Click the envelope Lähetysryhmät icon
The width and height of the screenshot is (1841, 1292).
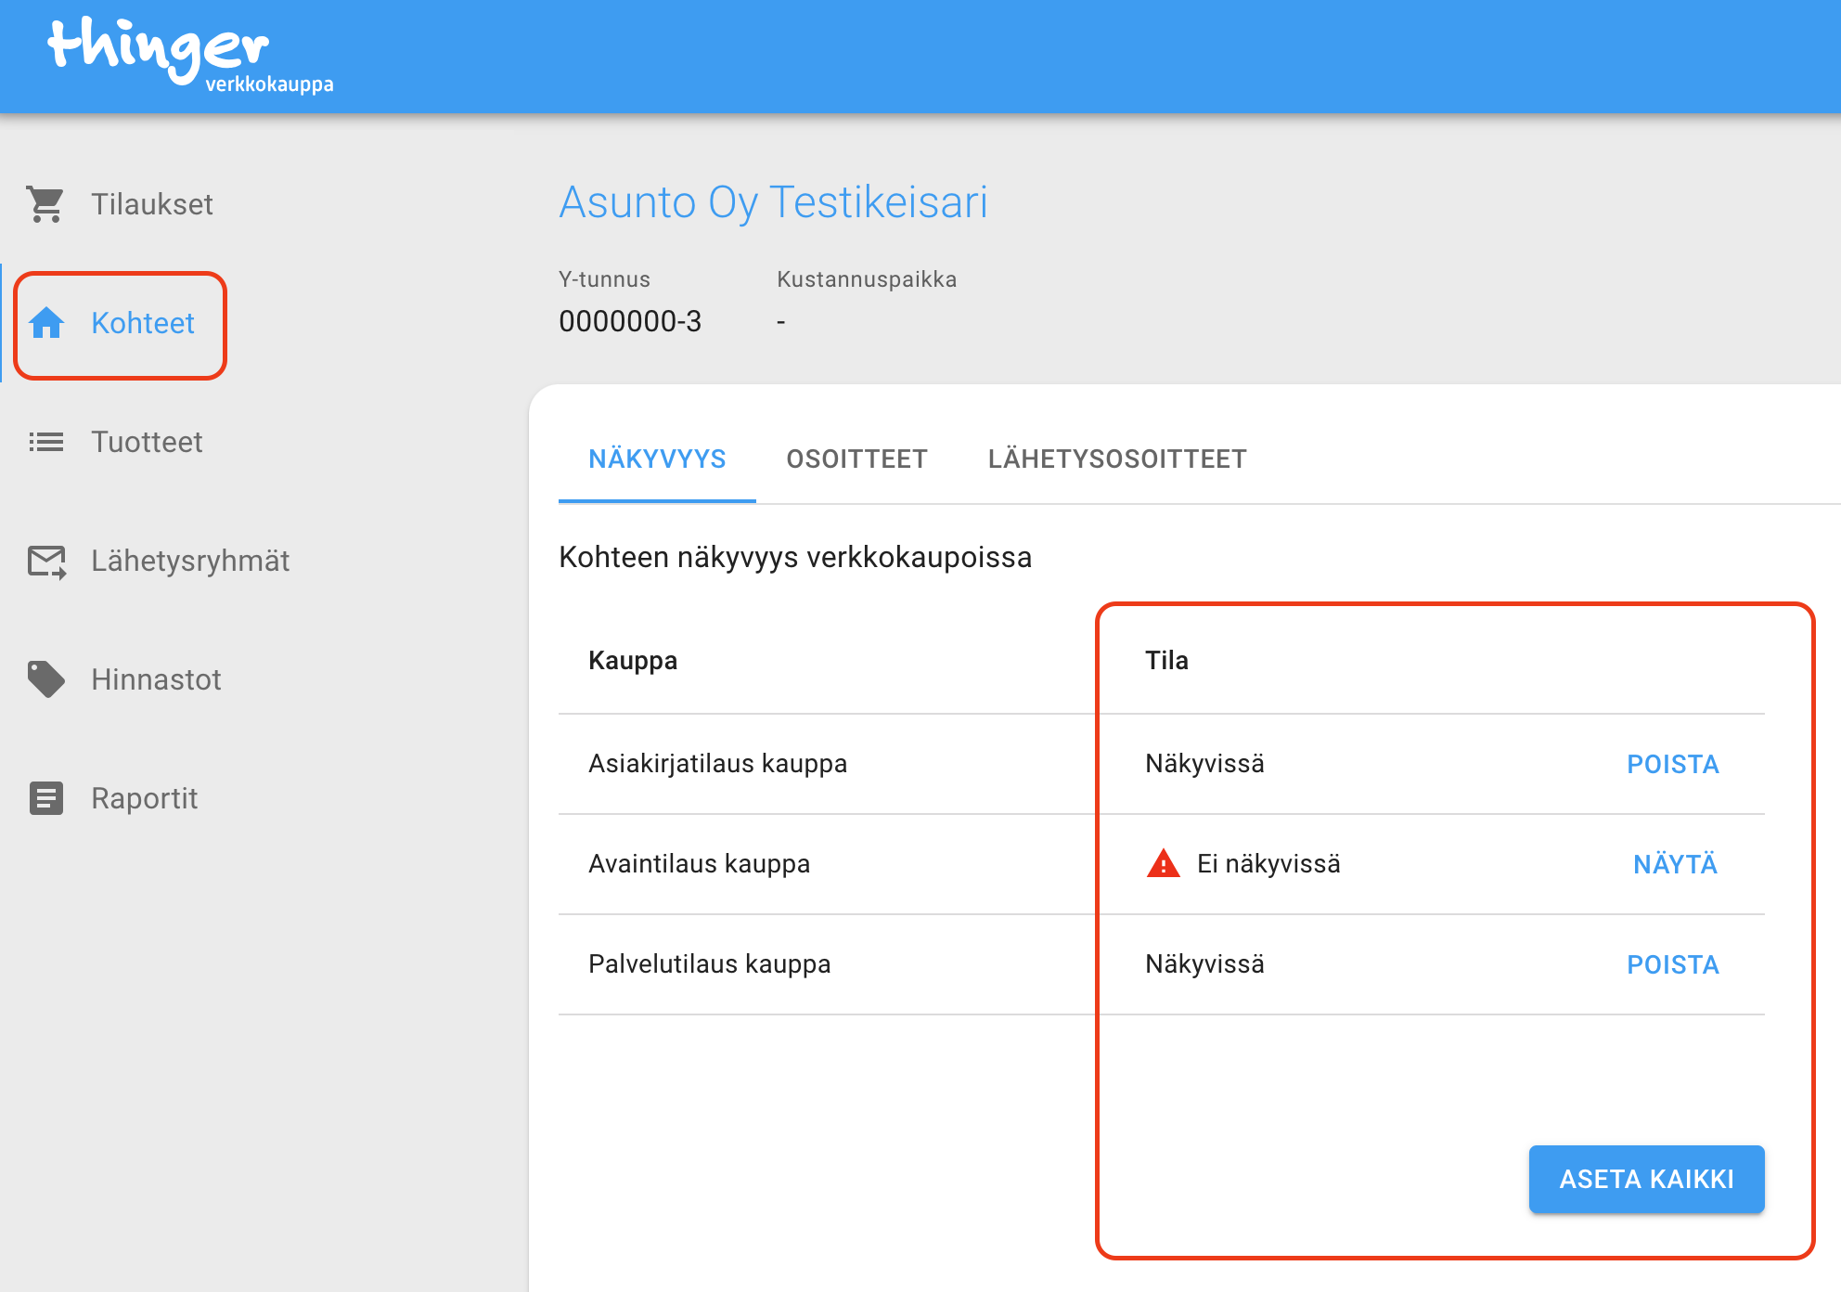[x=46, y=561]
